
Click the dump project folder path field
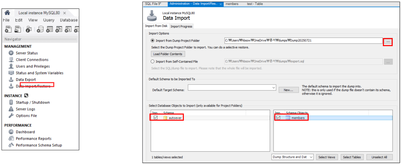[303, 41]
